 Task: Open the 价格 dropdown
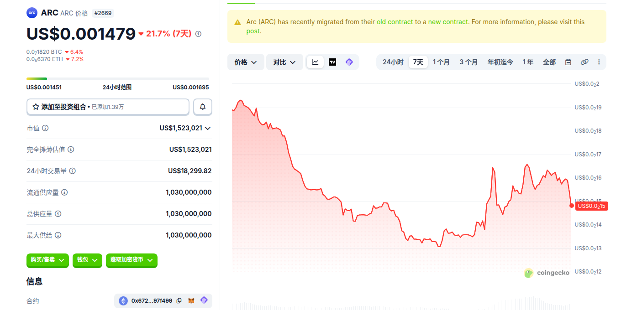point(246,62)
